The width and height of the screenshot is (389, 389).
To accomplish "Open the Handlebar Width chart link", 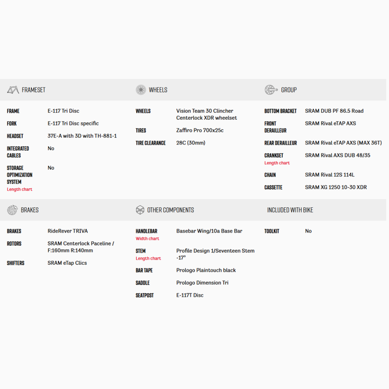I will pos(147,239).
